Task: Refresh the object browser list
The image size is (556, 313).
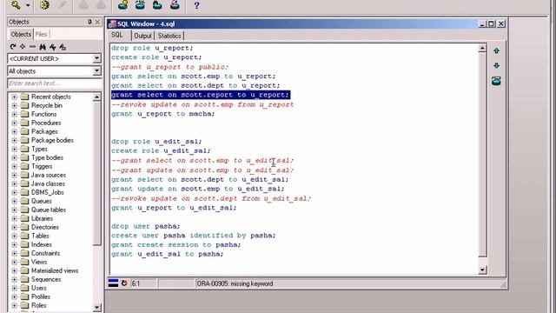Action: (13, 46)
